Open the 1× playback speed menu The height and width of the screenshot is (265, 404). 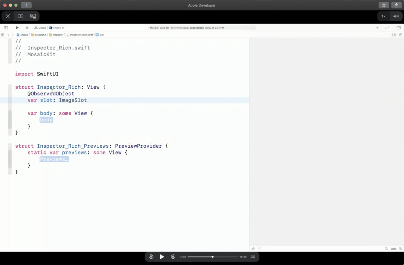[383, 16]
